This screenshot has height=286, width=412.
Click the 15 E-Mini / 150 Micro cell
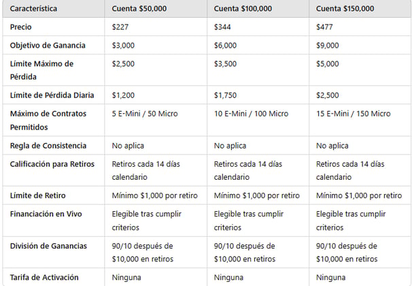coord(353,114)
